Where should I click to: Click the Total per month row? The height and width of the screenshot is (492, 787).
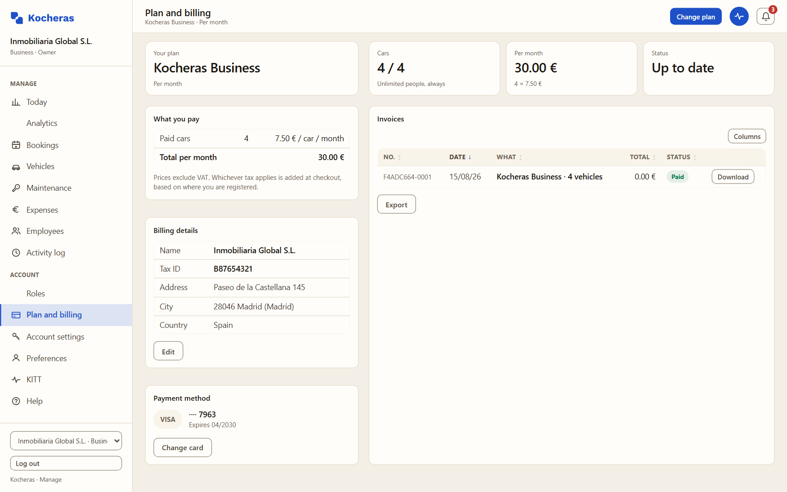point(252,157)
